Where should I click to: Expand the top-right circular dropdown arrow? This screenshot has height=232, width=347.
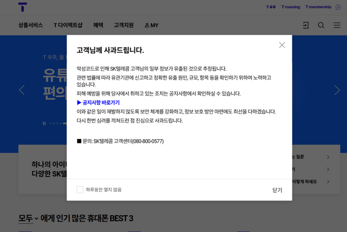(338, 7)
